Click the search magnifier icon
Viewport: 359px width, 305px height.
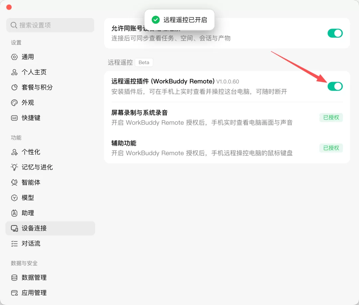pos(14,25)
